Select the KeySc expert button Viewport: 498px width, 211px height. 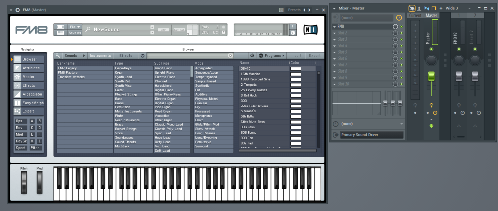(21, 141)
